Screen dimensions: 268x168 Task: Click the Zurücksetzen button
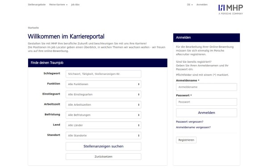[104, 157]
